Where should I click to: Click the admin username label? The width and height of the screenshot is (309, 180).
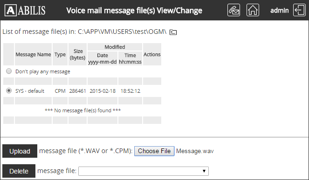pos(280,10)
